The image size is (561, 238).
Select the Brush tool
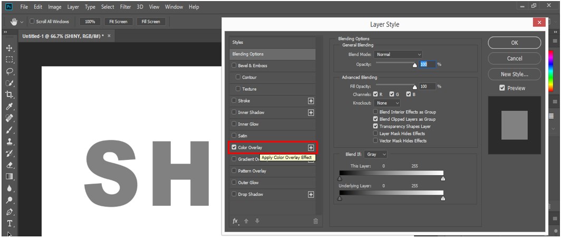[9, 130]
